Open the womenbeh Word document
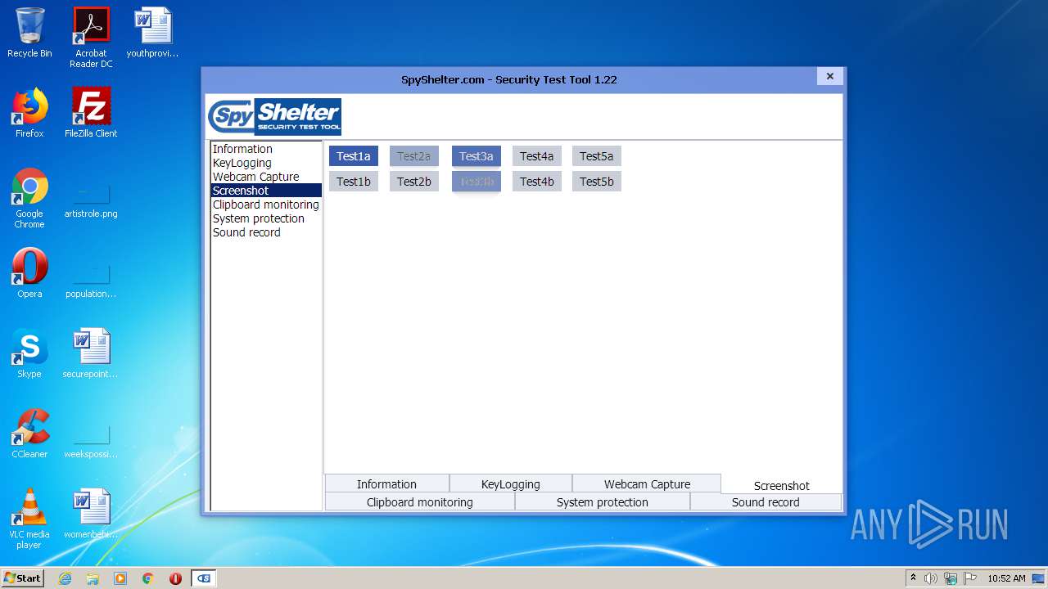 (x=91, y=514)
